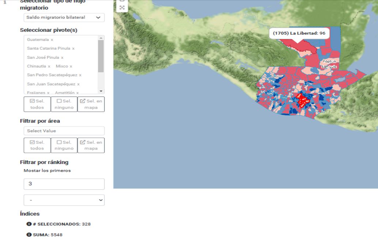
Task: Click the fullscreen expand map icon
Action: pos(122,8)
